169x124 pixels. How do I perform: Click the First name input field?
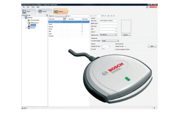[108, 20]
